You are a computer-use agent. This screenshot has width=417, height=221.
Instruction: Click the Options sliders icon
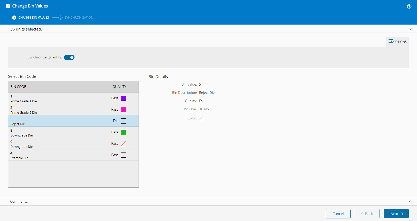pyautogui.click(x=391, y=41)
